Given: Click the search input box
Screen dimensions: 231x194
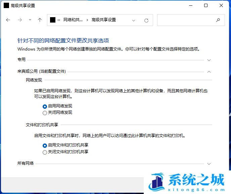Looking at the screenshot, I should pos(186,20).
